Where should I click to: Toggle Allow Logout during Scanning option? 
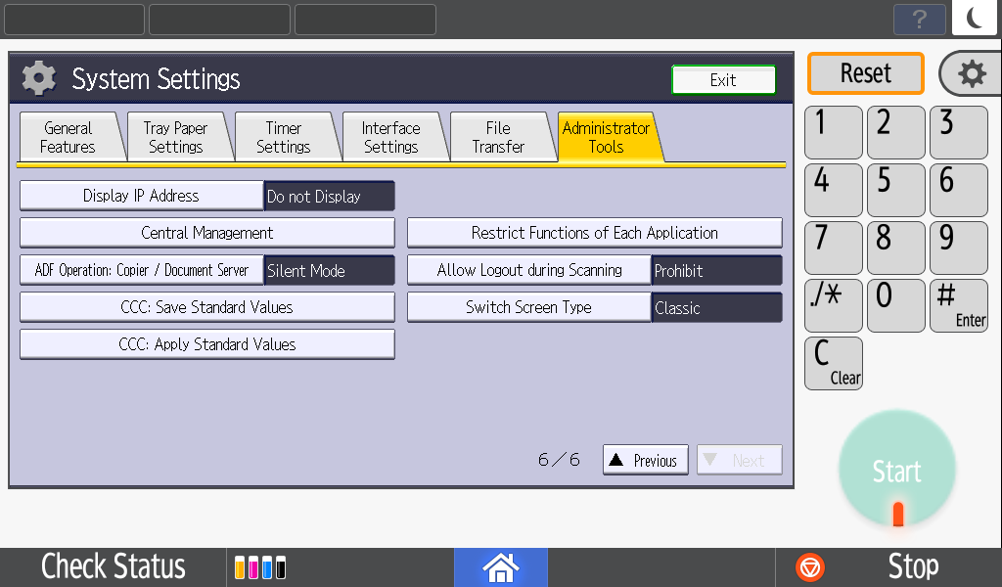coord(529,270)
